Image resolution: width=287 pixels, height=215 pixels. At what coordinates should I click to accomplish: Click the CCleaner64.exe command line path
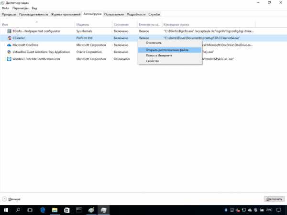(201, 38)
